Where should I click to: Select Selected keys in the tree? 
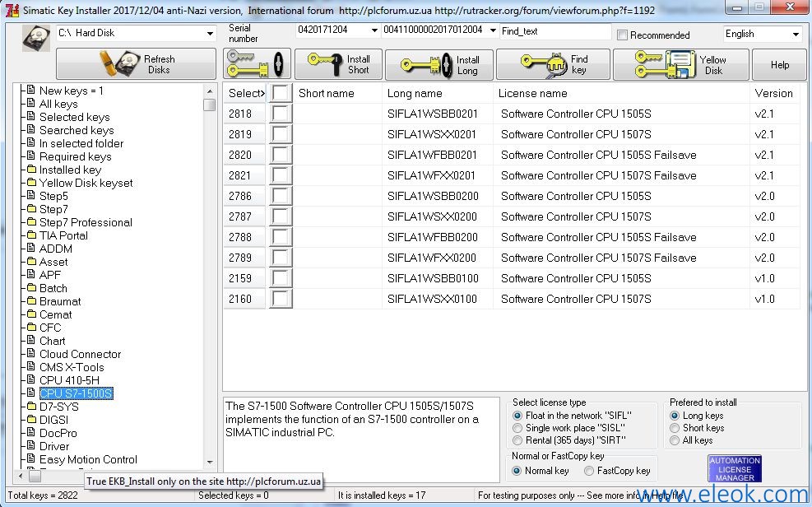click(75, 117)
